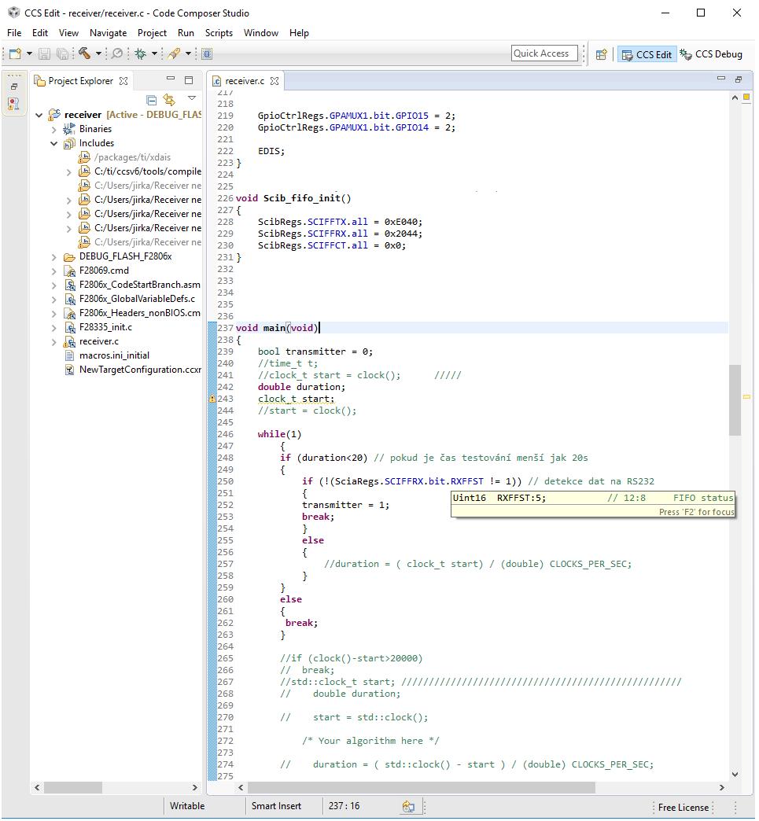Click Collapse All in Project Explorer

pyautogui.click(x=151, y=100)
